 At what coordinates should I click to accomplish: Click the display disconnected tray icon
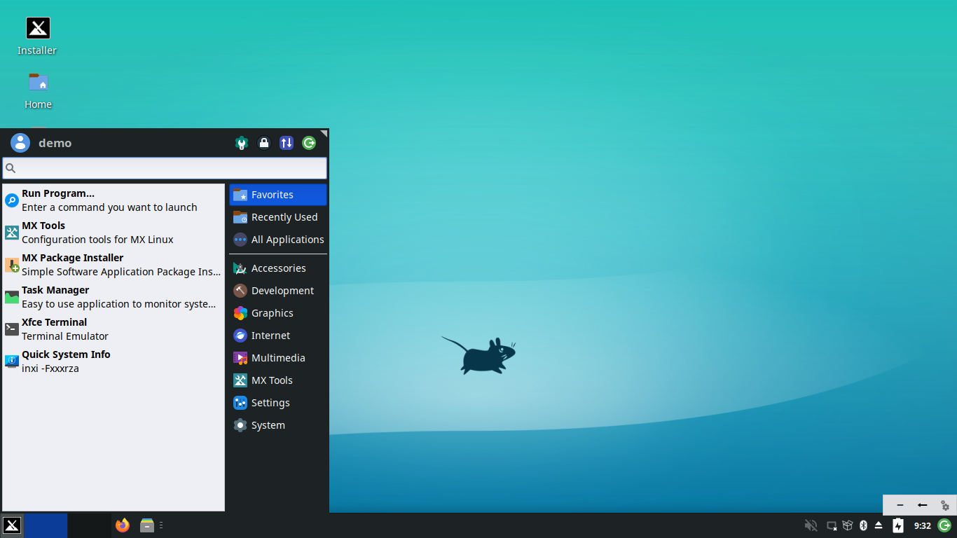[832, 525]
